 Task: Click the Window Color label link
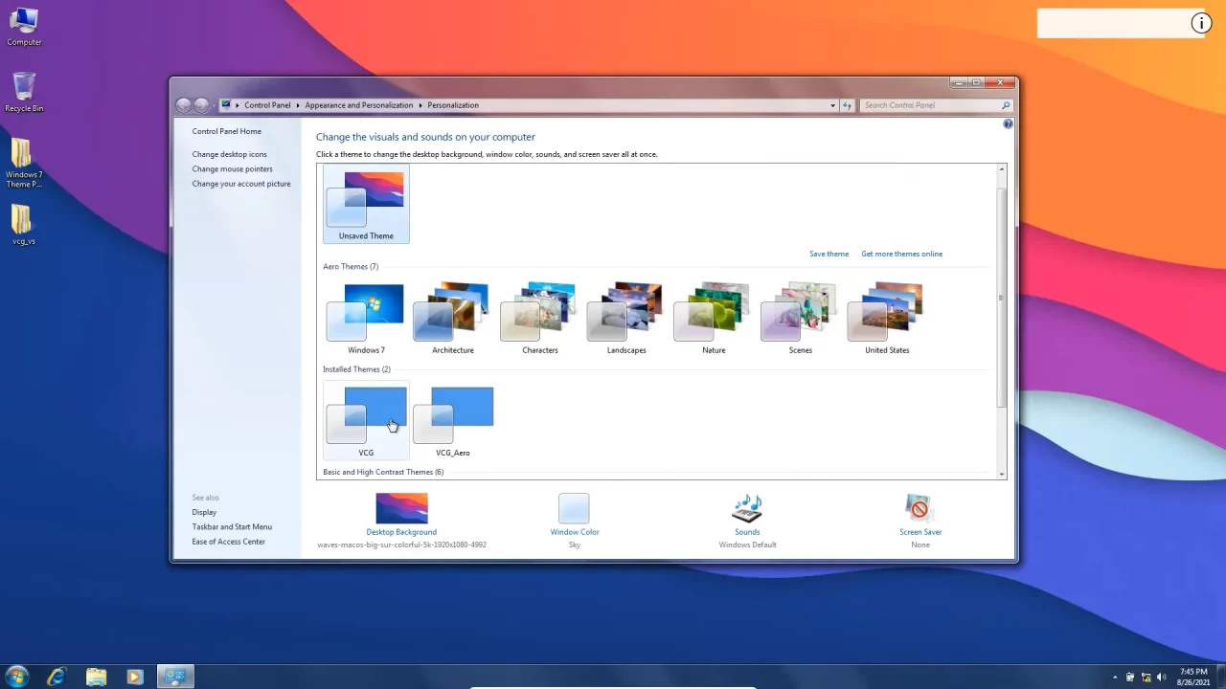(575, 532)
